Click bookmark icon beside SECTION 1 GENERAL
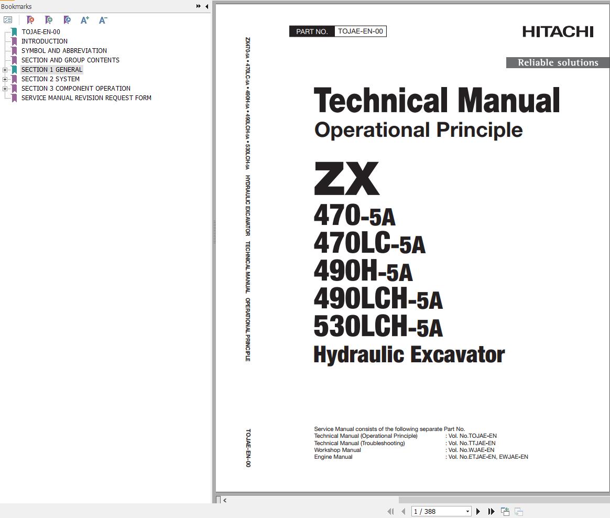Screen dimensions: 610x518 click(14, 70)
